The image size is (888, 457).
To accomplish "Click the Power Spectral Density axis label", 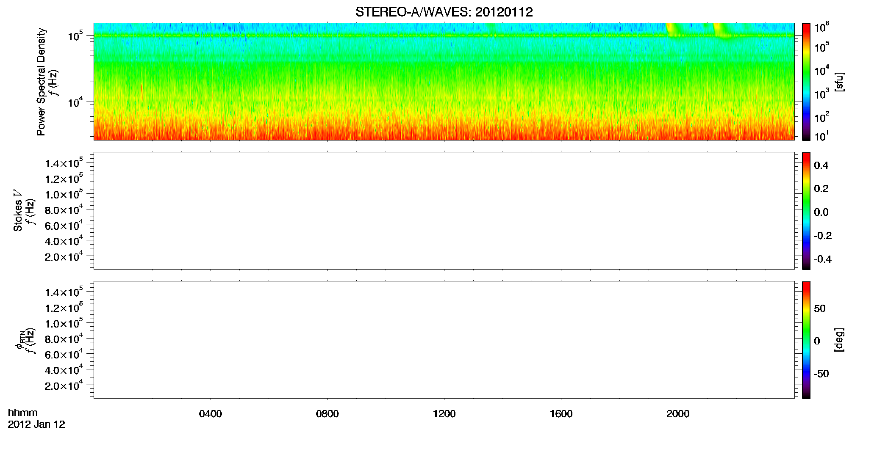I will (41, 82).
